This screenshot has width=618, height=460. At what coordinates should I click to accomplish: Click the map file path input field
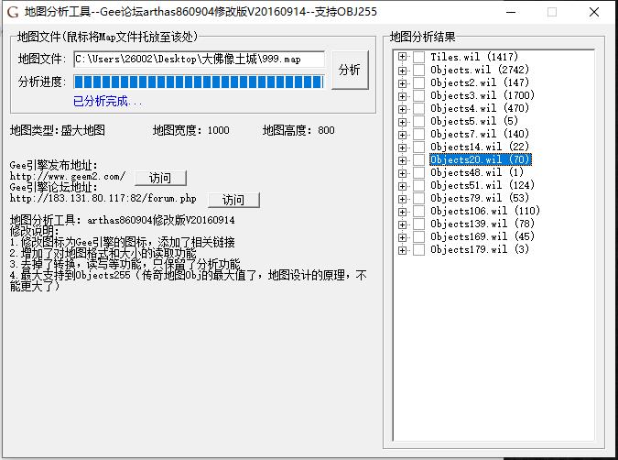[199, 60]
